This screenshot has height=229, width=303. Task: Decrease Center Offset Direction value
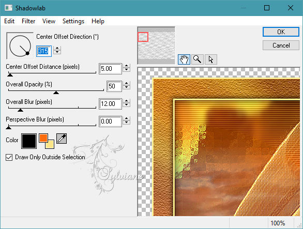pyautogui.click(x=57, y=52)
